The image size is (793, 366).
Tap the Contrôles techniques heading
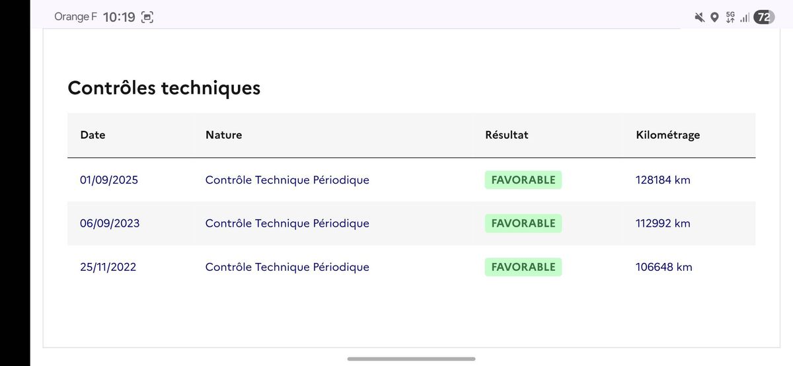164,88
